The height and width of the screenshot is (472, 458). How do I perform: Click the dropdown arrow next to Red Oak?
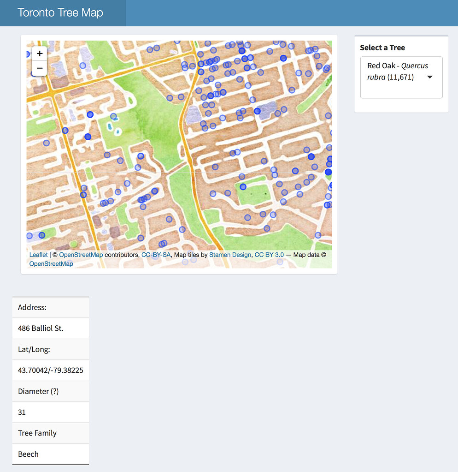pos(429,77)
